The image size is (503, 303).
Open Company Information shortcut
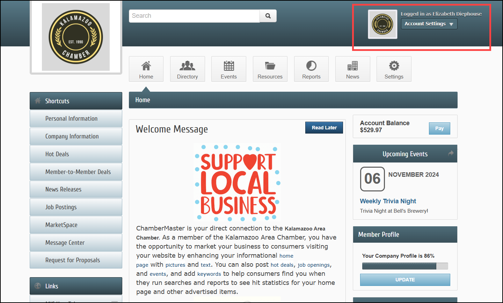76,136
